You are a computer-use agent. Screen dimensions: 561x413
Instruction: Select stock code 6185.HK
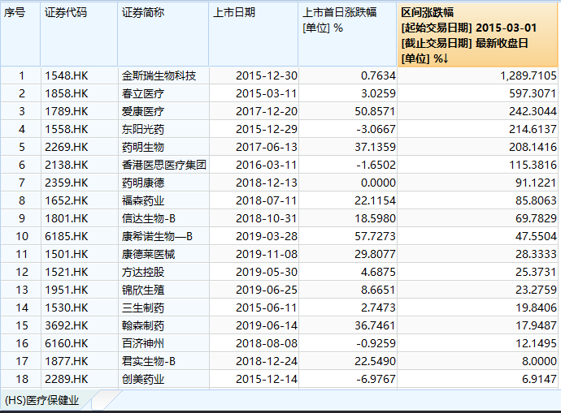click(67, 236)
